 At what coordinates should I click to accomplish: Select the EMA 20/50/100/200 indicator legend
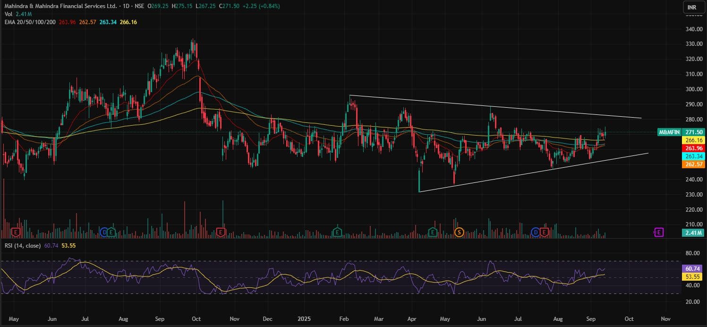click(x=29, y=22)
